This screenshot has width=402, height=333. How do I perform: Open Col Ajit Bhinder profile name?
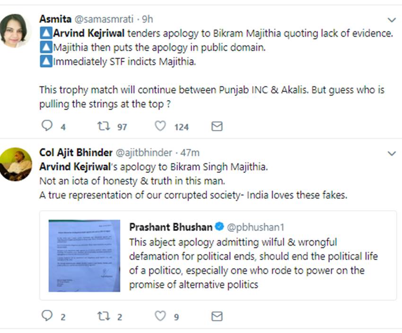tap(76, 153)
